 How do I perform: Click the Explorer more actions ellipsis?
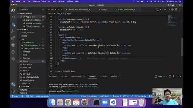43,10
